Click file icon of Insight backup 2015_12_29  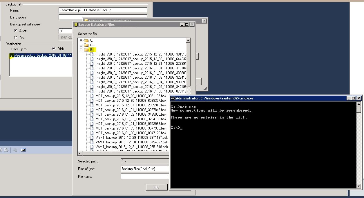coord(93,54)
